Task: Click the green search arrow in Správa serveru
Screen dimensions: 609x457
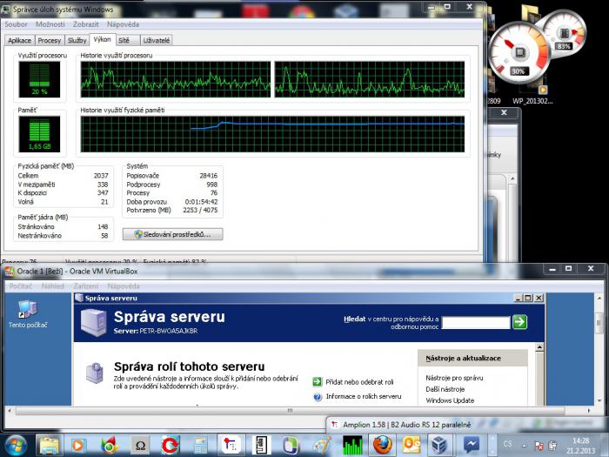Action: [519, 322]
